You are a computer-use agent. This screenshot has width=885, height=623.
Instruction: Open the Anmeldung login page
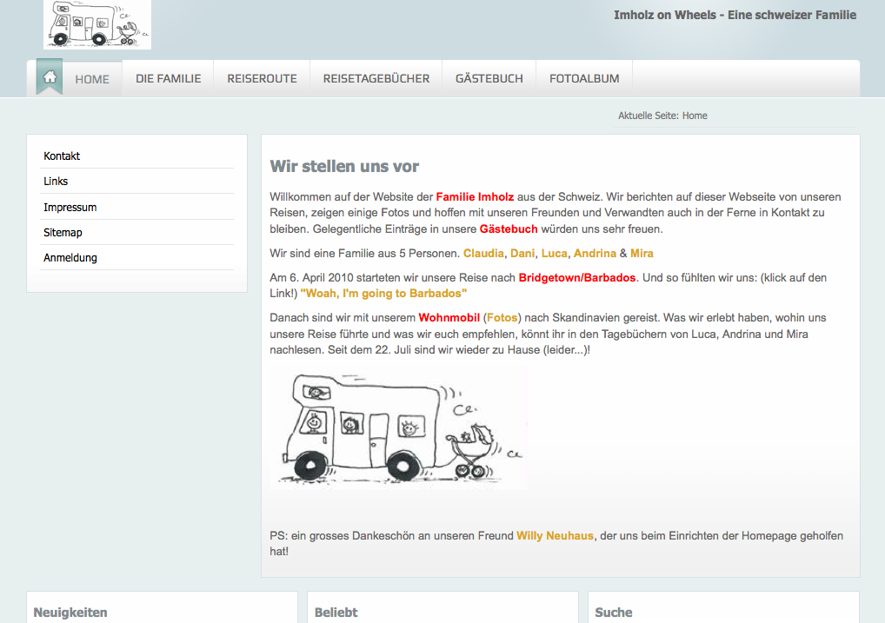[70, 257]
